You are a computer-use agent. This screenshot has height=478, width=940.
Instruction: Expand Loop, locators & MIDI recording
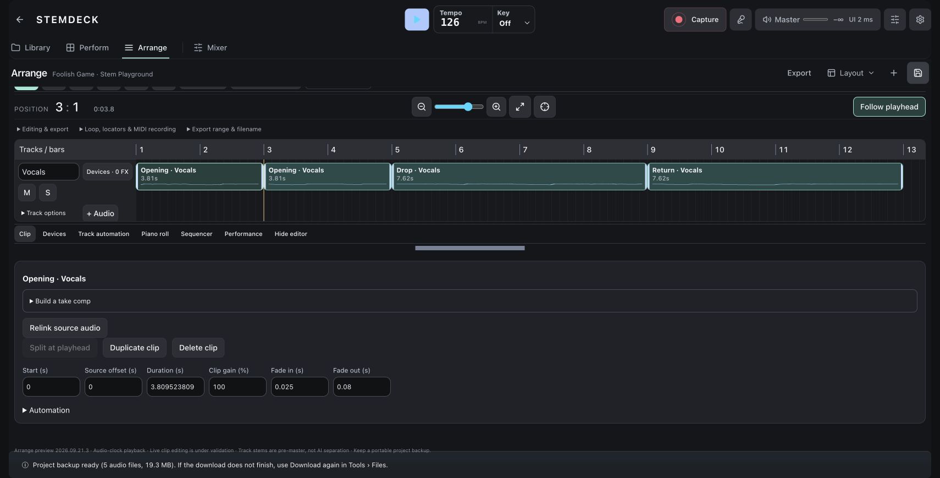128,129
